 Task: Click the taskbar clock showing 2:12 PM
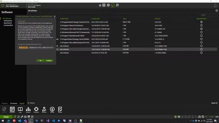[209, 121]
